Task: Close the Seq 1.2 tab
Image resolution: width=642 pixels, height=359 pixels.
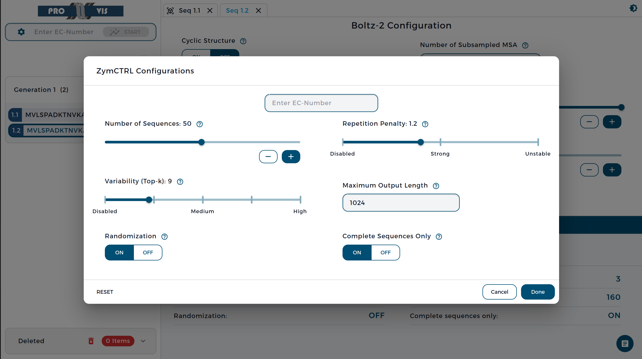Action: 259,11
